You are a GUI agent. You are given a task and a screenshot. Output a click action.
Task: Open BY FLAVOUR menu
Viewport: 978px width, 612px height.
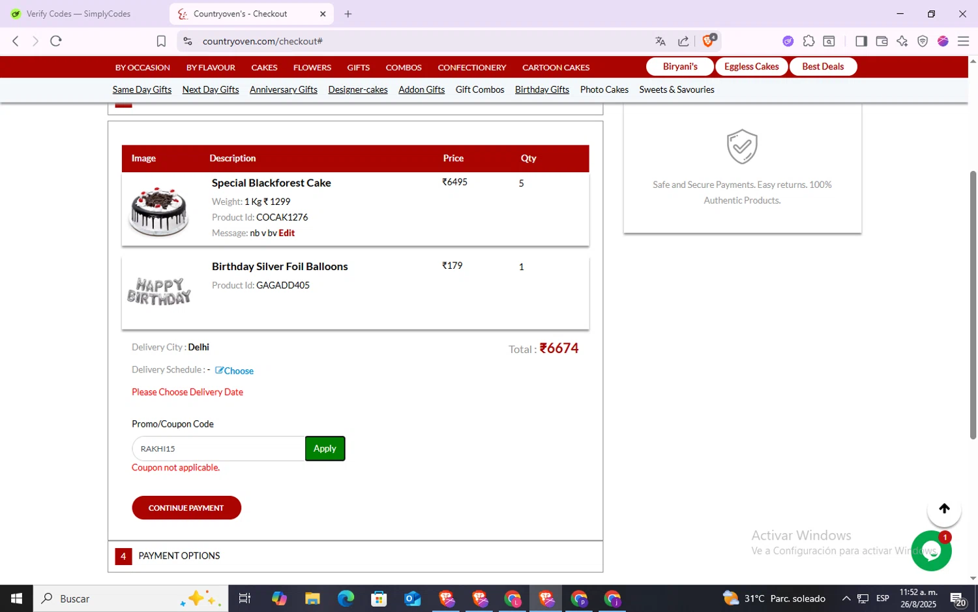(211, 67)
